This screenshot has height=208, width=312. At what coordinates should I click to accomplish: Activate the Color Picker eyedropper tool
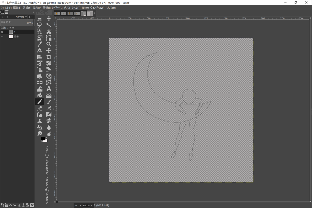(40, 44)
